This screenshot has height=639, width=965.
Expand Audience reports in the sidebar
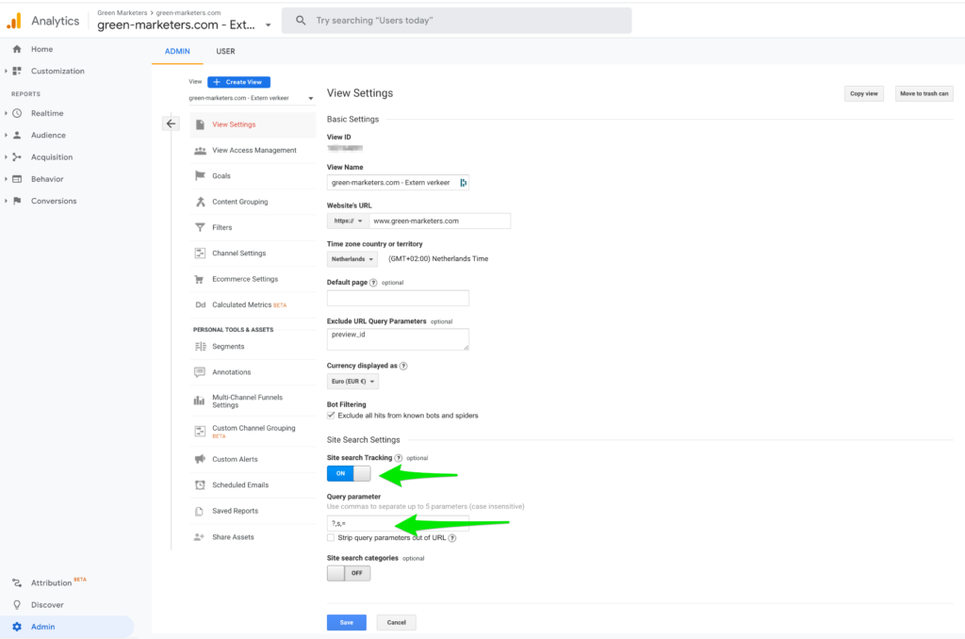click(47, 135)
